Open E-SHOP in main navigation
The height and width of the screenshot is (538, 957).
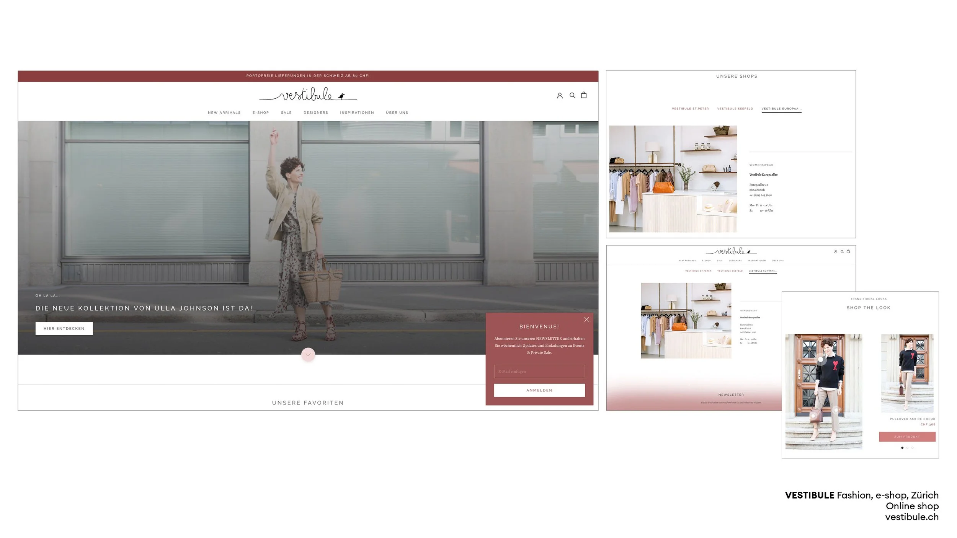261,113
